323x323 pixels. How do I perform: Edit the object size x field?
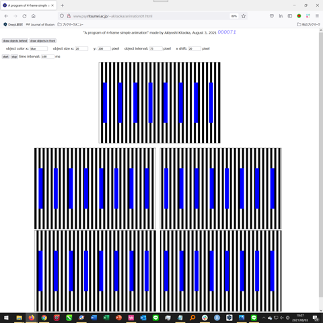pos(81,48)
